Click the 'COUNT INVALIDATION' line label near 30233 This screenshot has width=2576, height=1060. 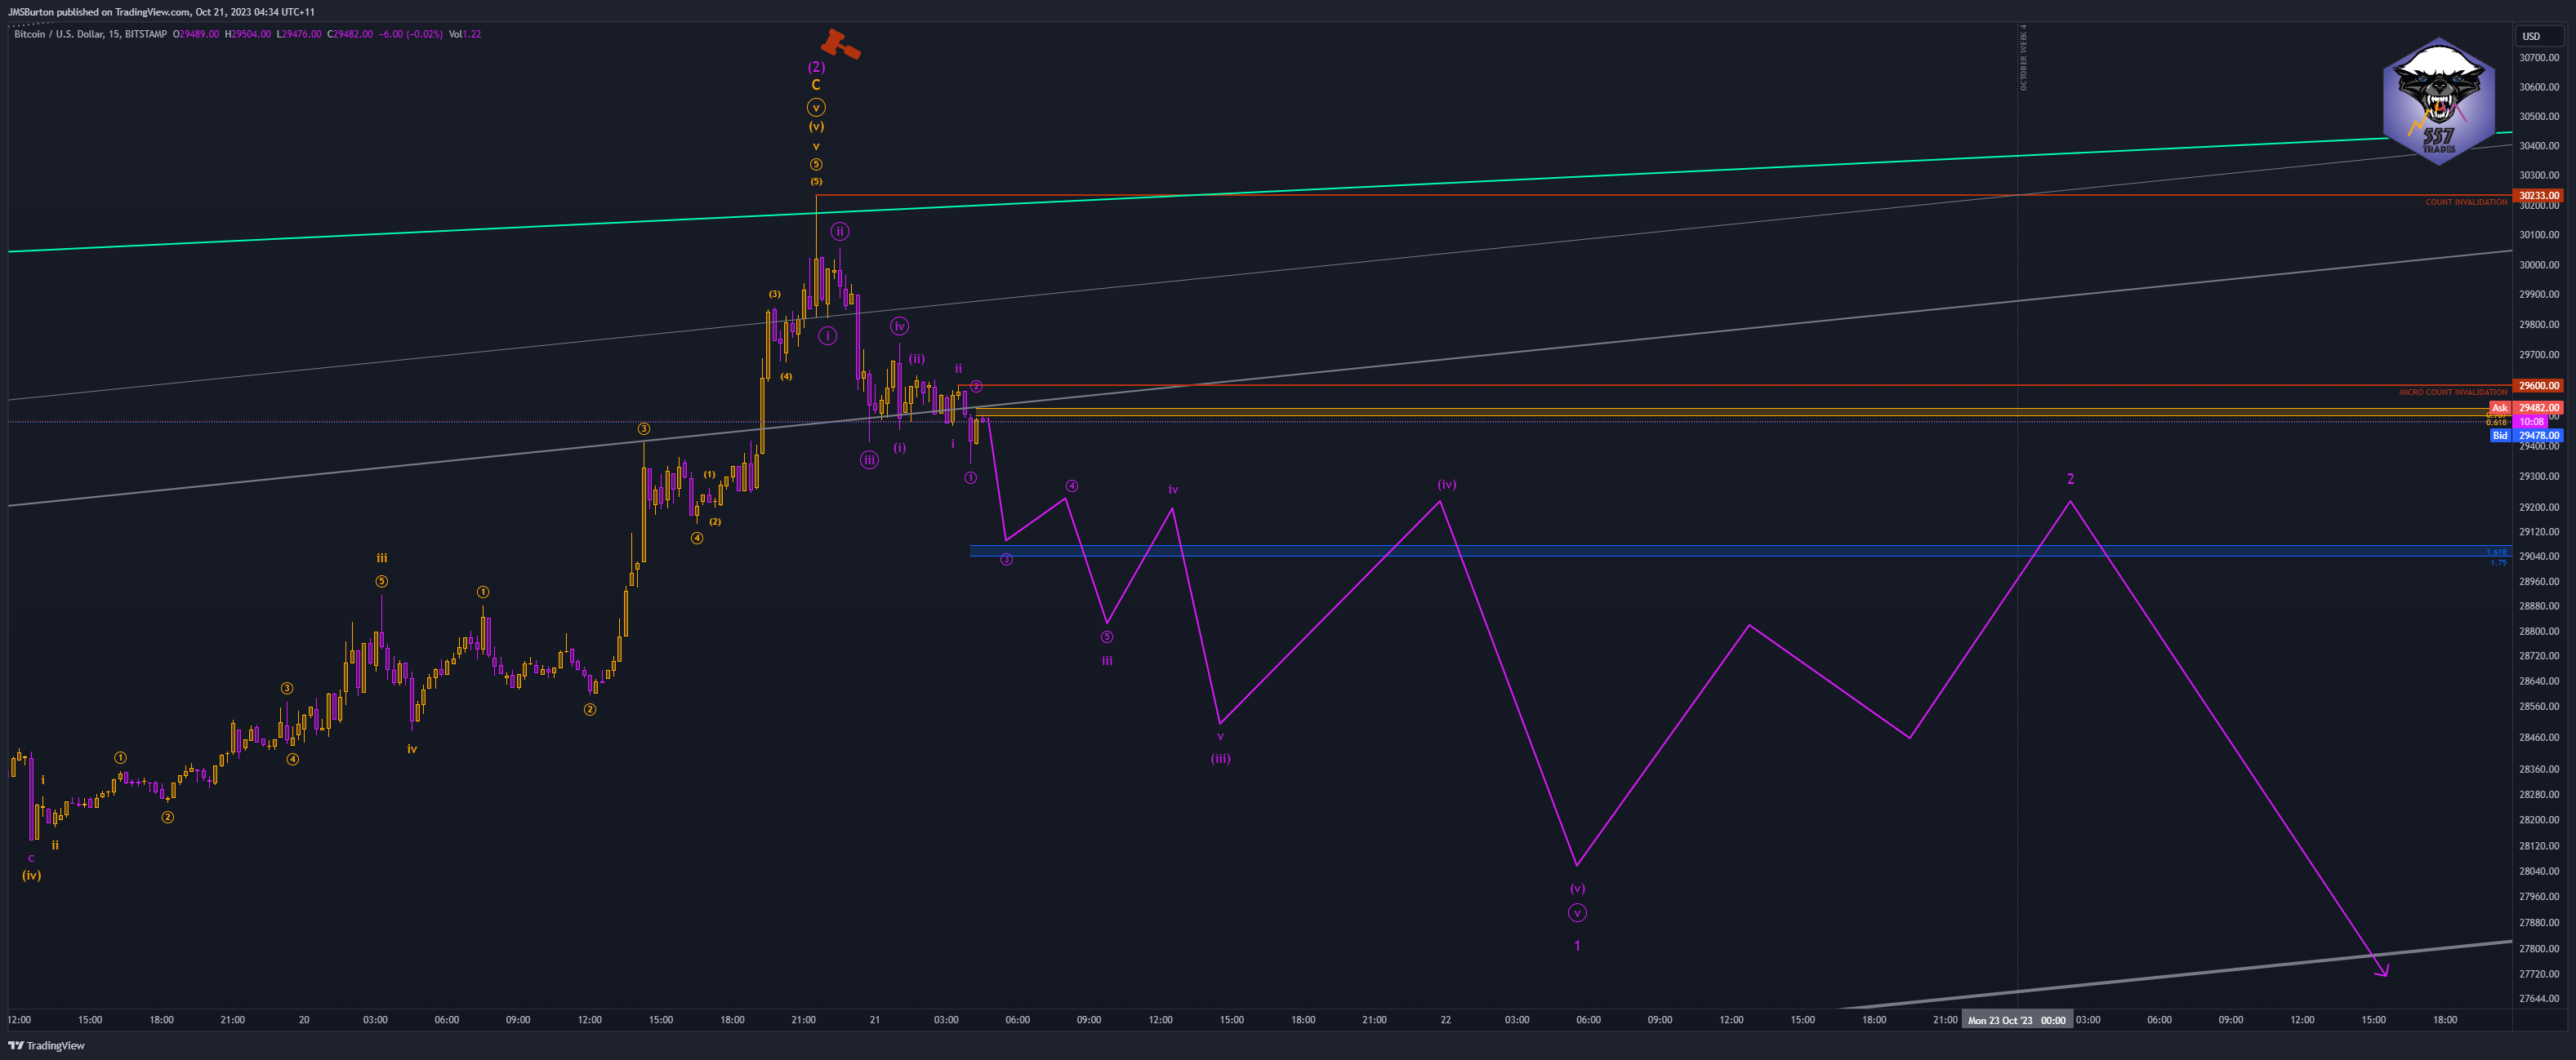[2466, 203]
